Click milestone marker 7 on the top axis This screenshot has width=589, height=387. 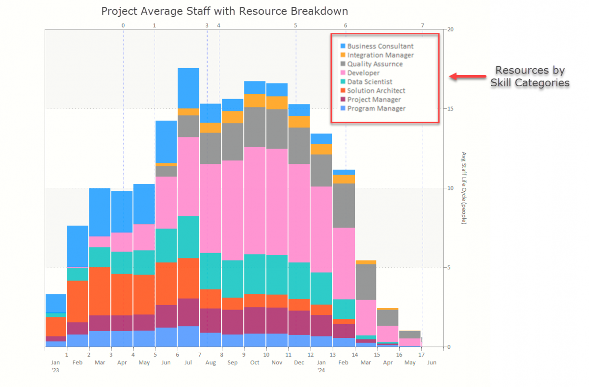point(423,26)
